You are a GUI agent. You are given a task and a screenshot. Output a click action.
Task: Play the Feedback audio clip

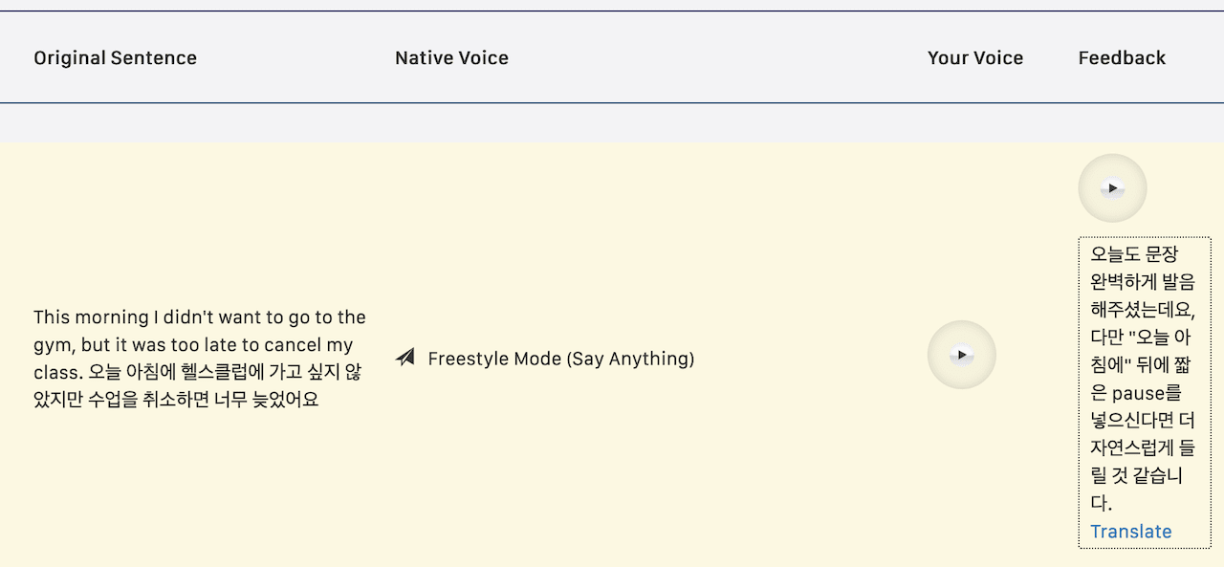(1112, 188)
